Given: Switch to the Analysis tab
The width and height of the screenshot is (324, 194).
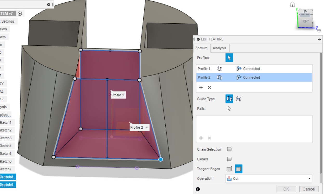Looking at the screenshot, I should pyautogui.click(x=219, y=48).
